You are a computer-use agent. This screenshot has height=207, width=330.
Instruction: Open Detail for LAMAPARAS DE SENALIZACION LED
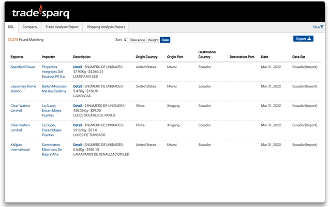pyautogui.click(x=78, y=145)
